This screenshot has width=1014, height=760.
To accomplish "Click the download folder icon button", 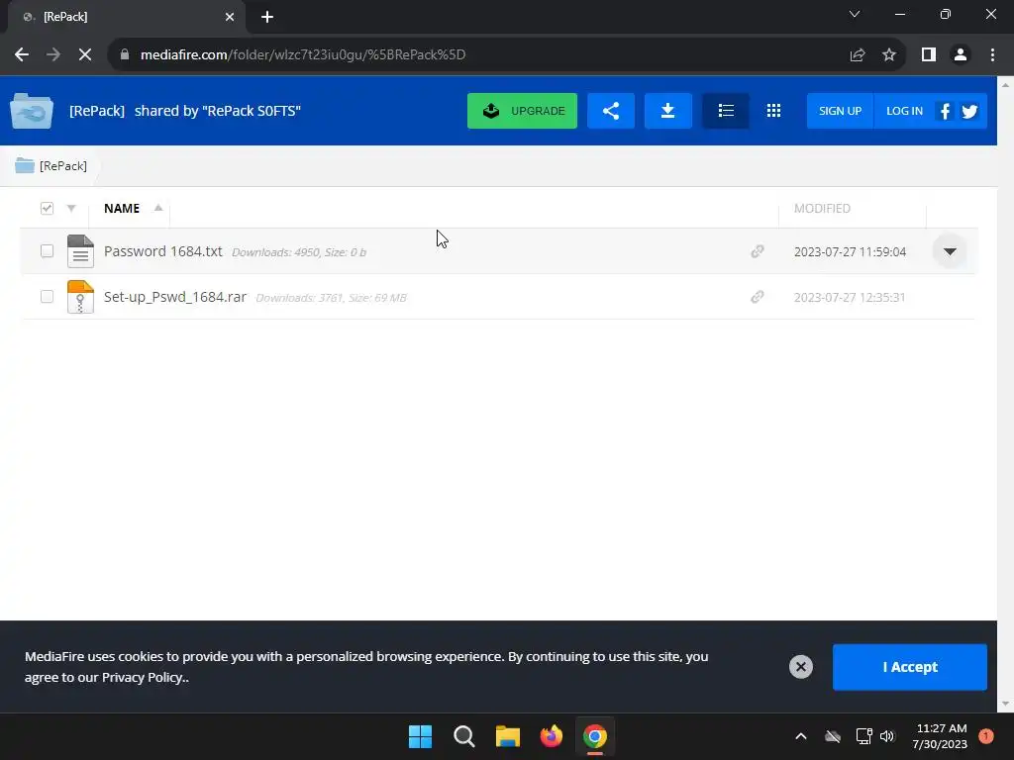I will pos(668,111).
